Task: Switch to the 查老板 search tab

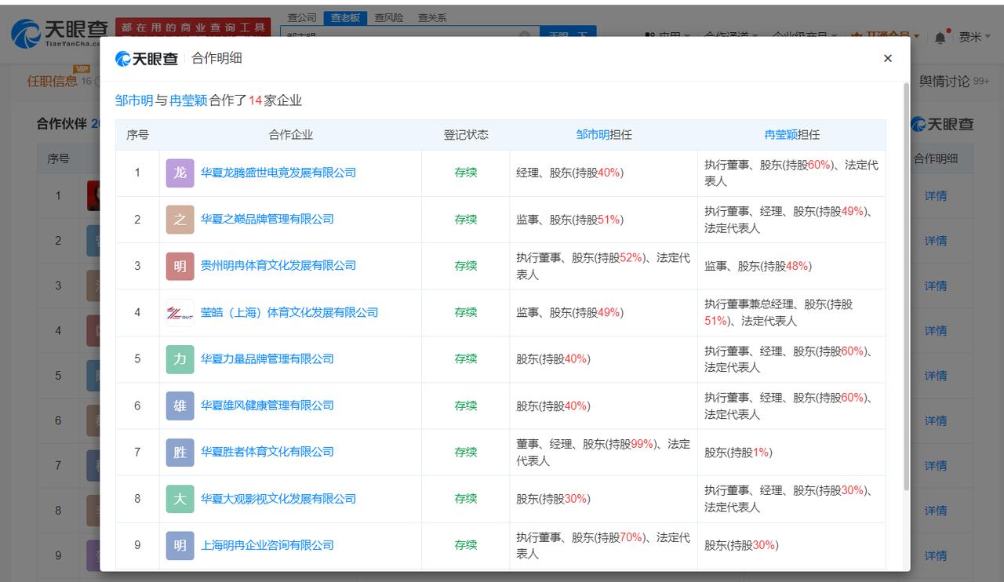Action: tap(345, 17)
